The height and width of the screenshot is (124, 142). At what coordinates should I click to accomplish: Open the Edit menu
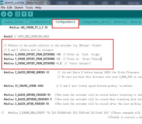tap(10, 7)
